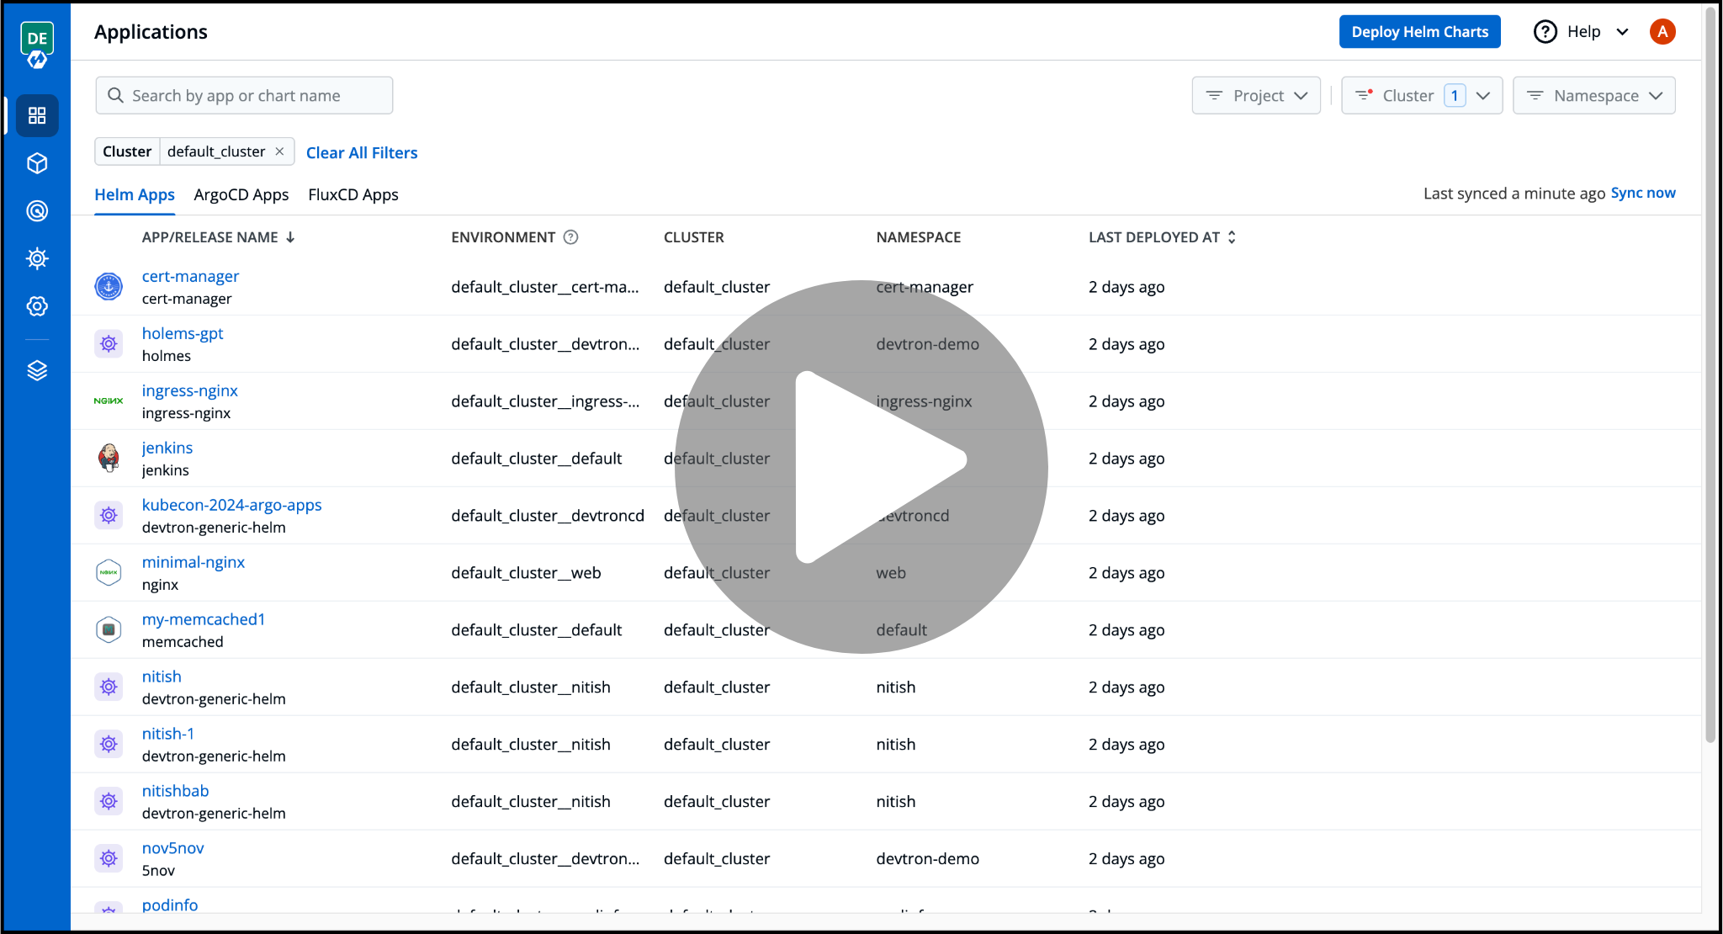The height and width of the screenshot is (934, 1723).
Task: Open the gear settings sidebar icon
Action: tap(37, 306)
